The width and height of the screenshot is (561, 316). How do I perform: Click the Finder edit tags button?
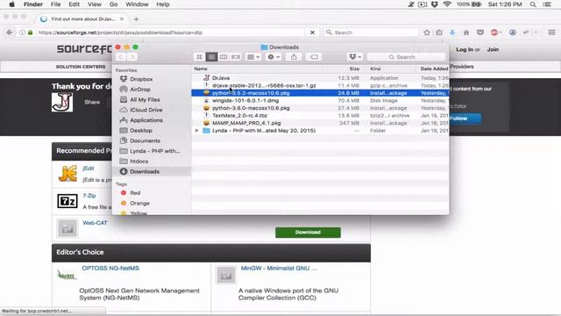coord(314,57)
